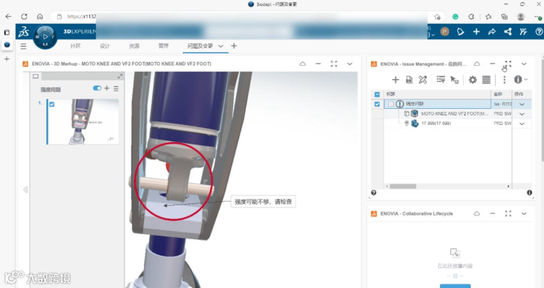This screenshot has height=288, width=544.
Task: Open actions chevron for 强度问题 row
Action: tap(522, 104)
